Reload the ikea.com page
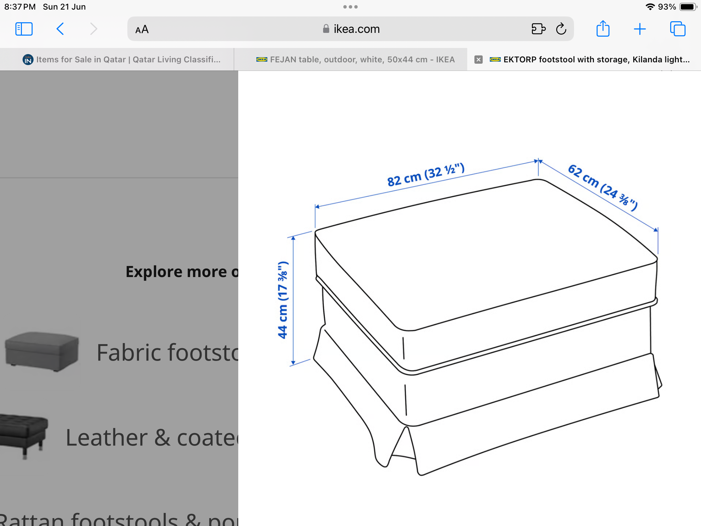Screen dimensions: 701x526 (561, 29)
